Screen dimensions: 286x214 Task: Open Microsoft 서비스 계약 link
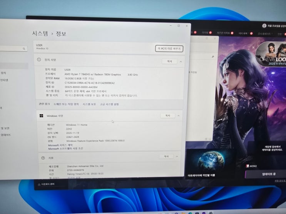point(60,145)
